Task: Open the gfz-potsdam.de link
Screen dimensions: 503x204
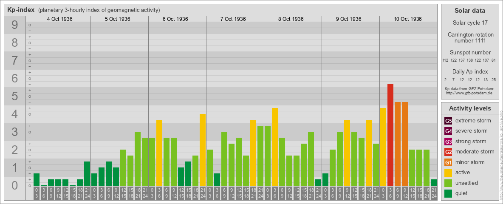Action: (469, 93)
